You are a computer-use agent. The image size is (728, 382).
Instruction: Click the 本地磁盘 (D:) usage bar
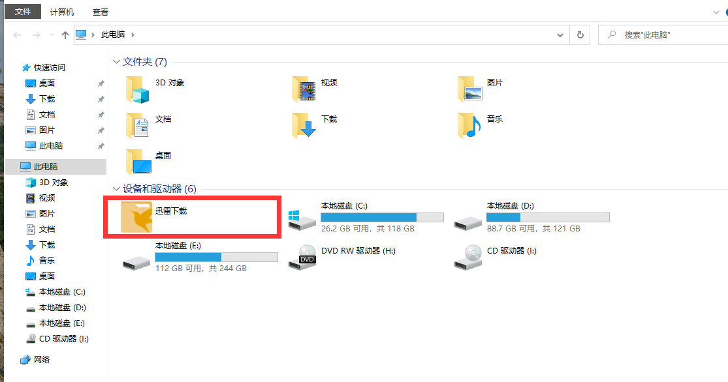tap(548, 217)
